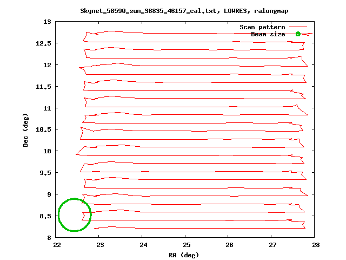
Task: Click the y-axis tick label 11
Action: click(x=47, y=108)
